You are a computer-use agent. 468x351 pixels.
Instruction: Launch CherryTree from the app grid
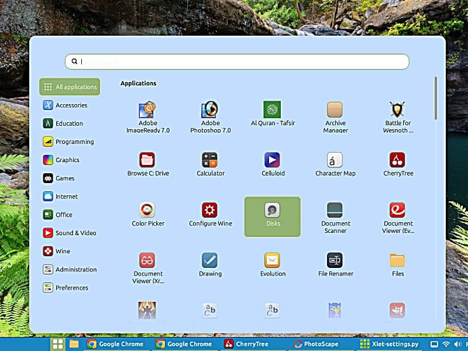[x=398, y=164]
